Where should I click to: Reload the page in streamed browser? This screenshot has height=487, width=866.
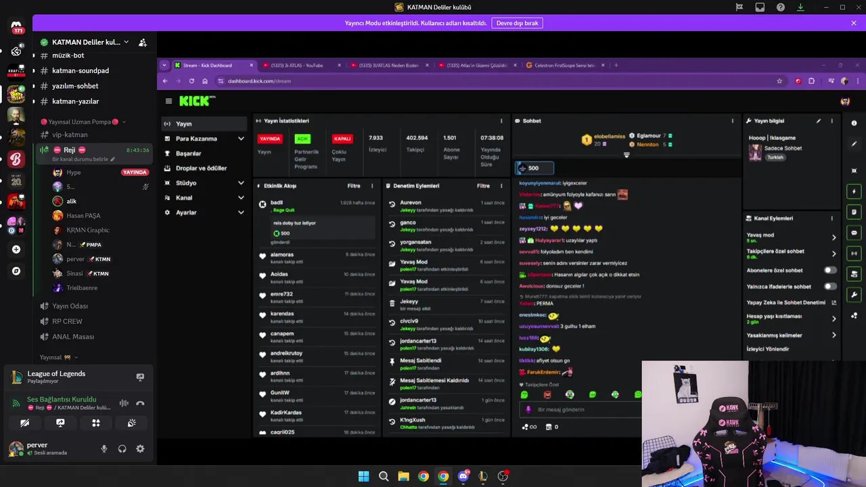[x=191, y=81]
